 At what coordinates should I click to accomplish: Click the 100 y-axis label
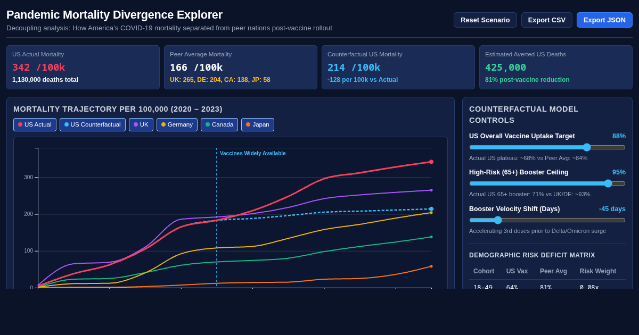28,251
